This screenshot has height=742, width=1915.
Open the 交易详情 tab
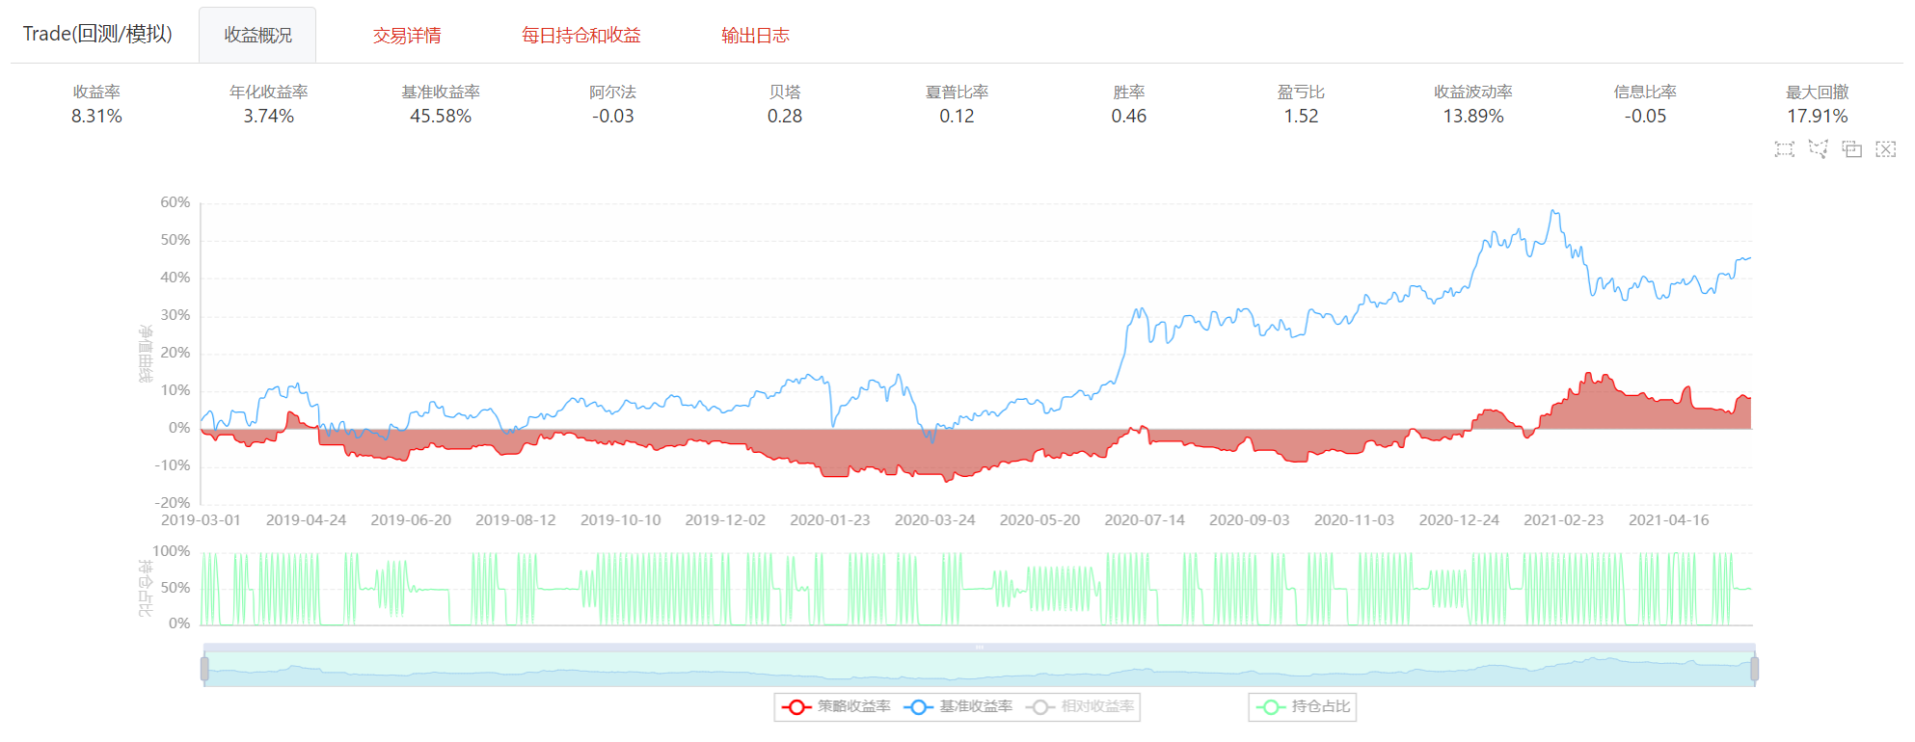(x=407, y=36)
